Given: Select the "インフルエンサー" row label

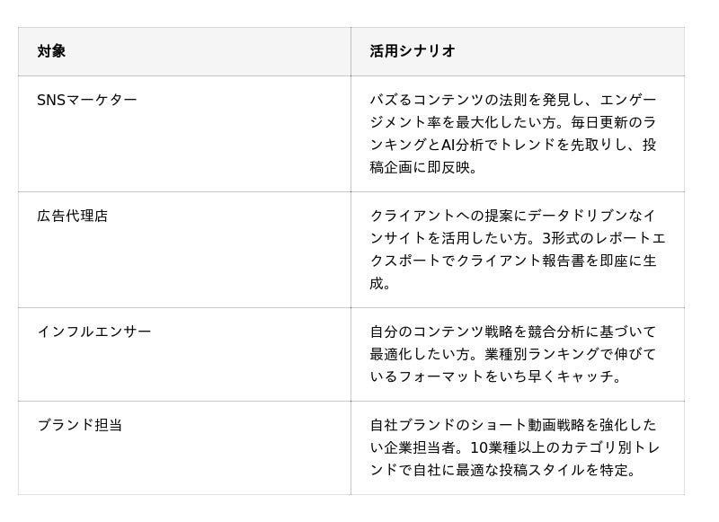Looking at the screenshot, I should point(94,332).
